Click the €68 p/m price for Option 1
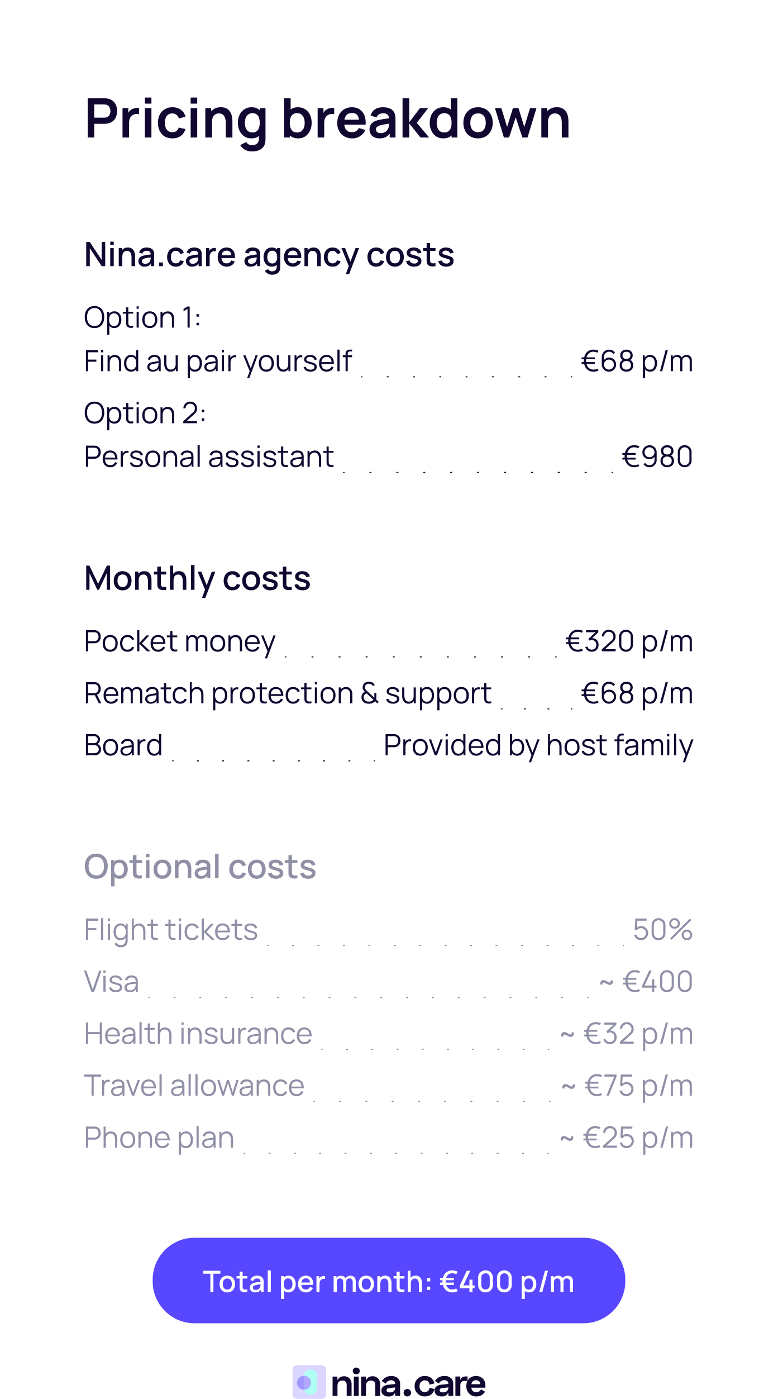 637,361
